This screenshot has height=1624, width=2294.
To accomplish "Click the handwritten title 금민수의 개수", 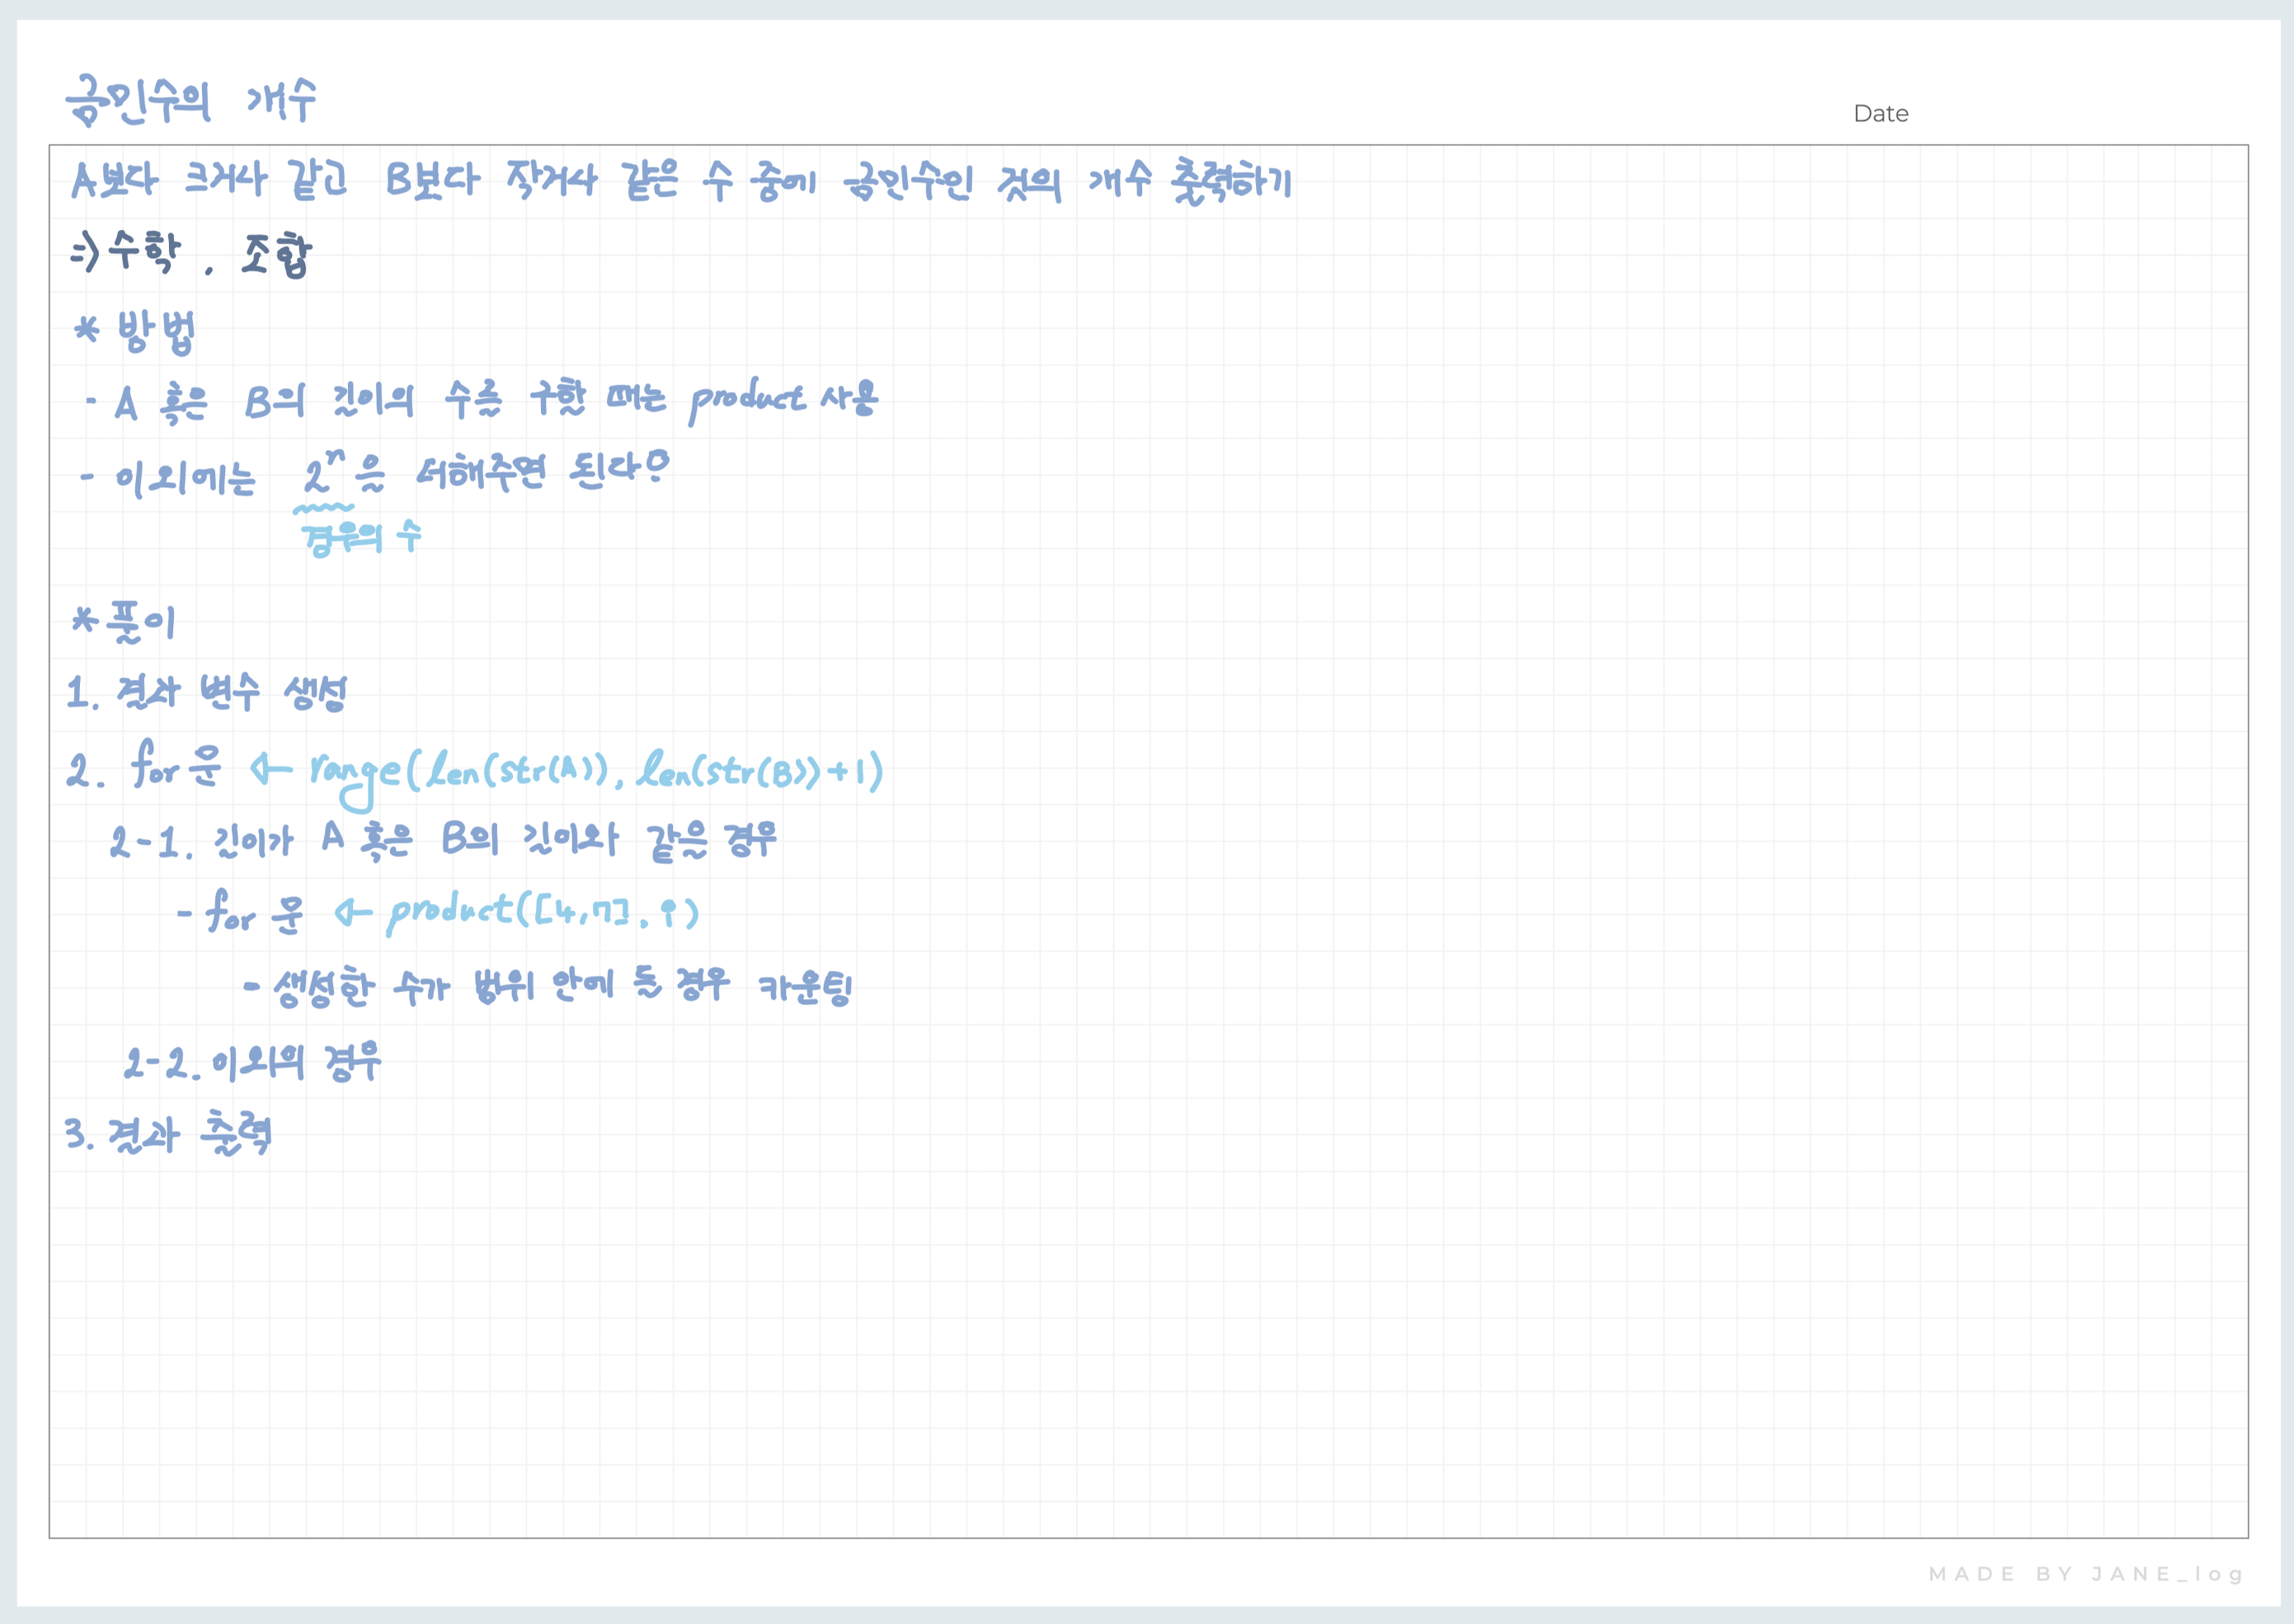I will [x=190, y=102].
